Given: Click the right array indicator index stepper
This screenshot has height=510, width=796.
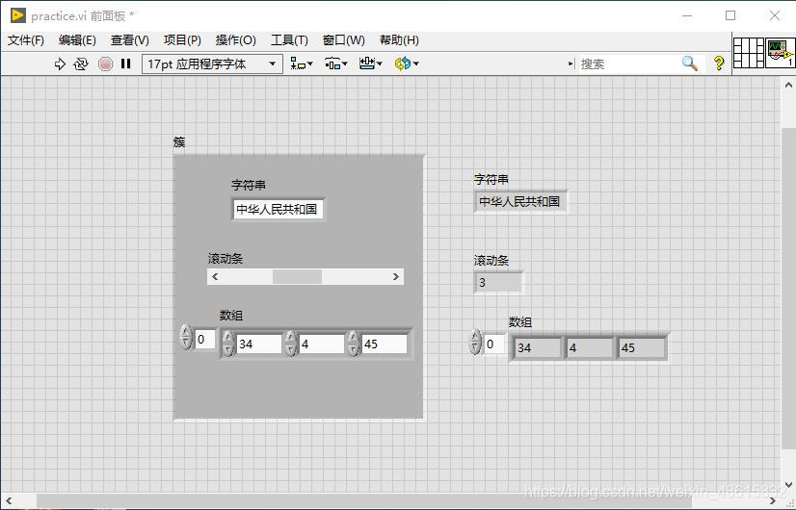Looking at the screenshot, I should [x=475, y=343].
